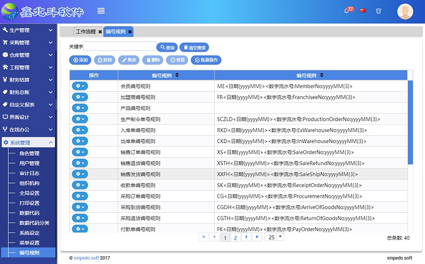This screenshot has height=264, width=425.
Task: Close the 工作流程 tab with its X
Action: point(100,32)
